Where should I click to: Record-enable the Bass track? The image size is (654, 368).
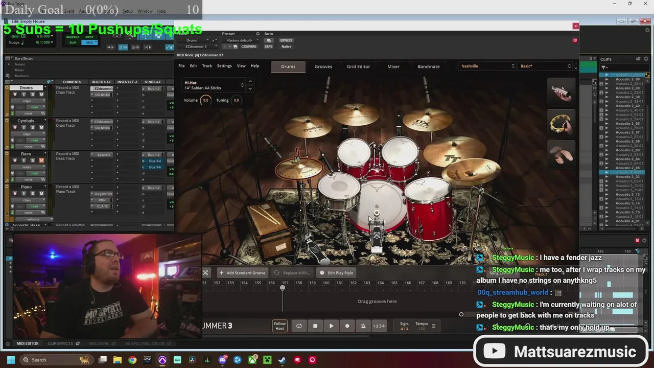click(x=14, y=160)
